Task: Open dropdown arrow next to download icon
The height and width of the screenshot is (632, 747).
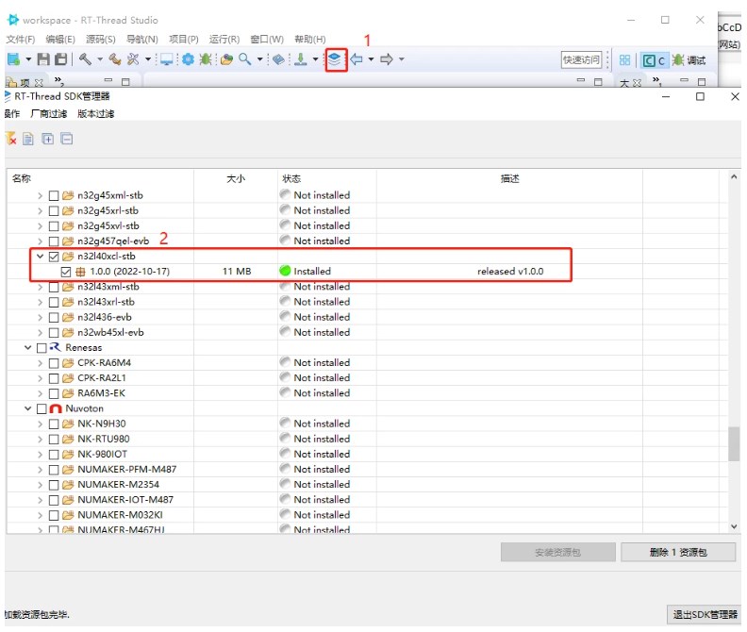Action: [x=315, y=59]
